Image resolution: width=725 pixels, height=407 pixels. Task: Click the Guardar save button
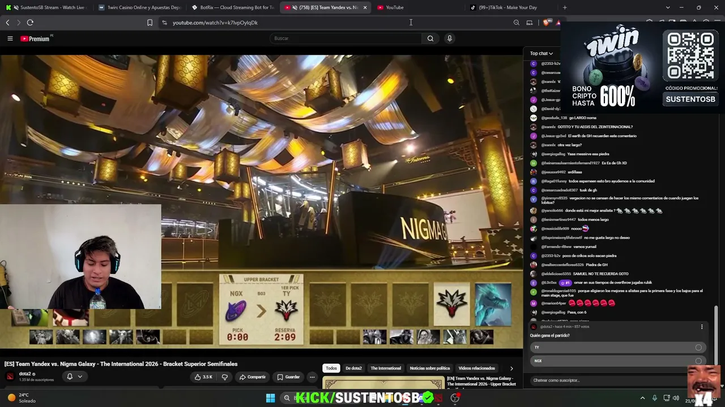[288, 377]
